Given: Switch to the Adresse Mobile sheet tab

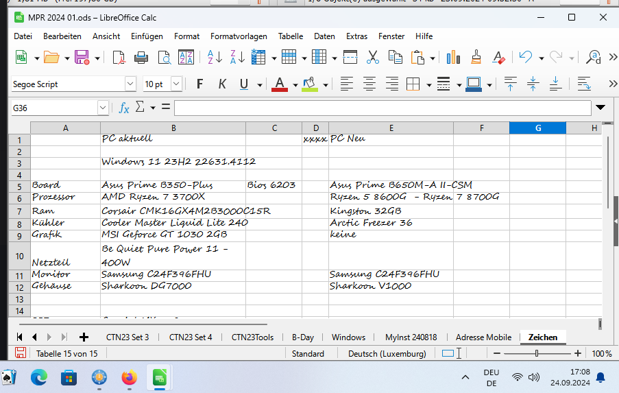Looking at the screenshot, I should (483, 337).
